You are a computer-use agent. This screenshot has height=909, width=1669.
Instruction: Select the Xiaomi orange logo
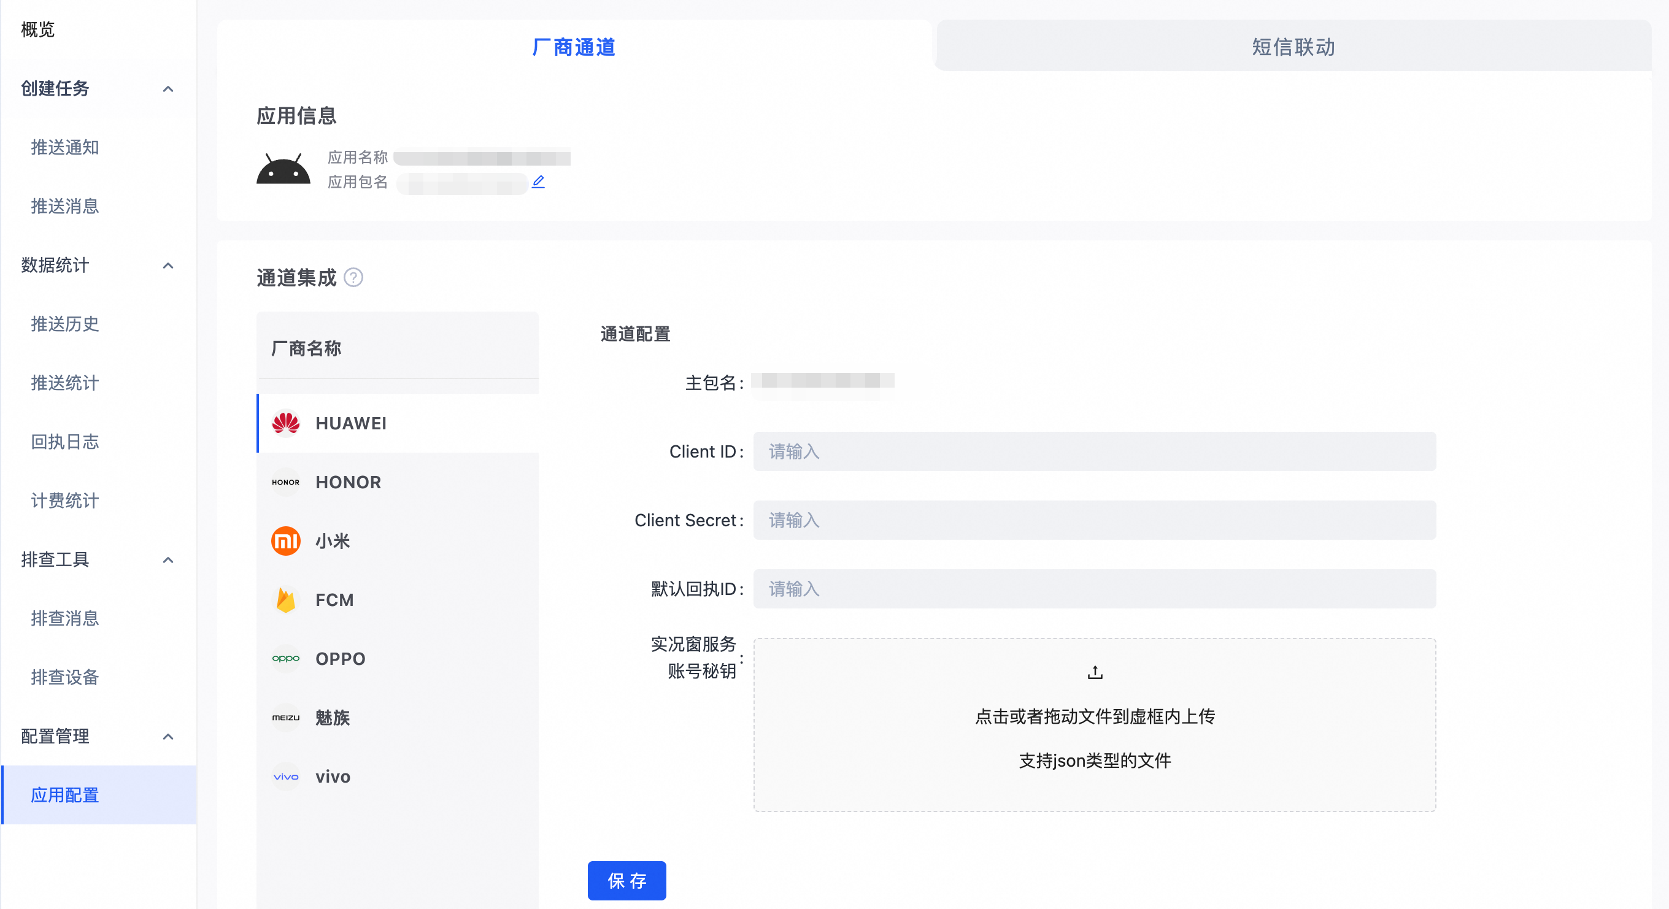(286, 541)
